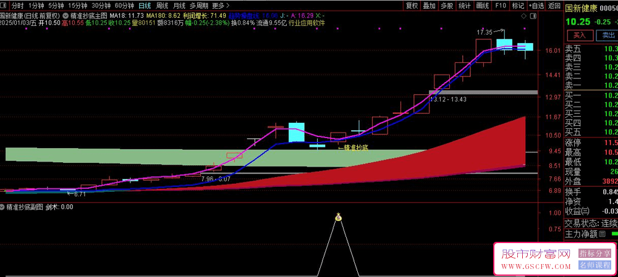Select the 5分钟 period tab
618x277 pixels.
[x=56, y=6]
